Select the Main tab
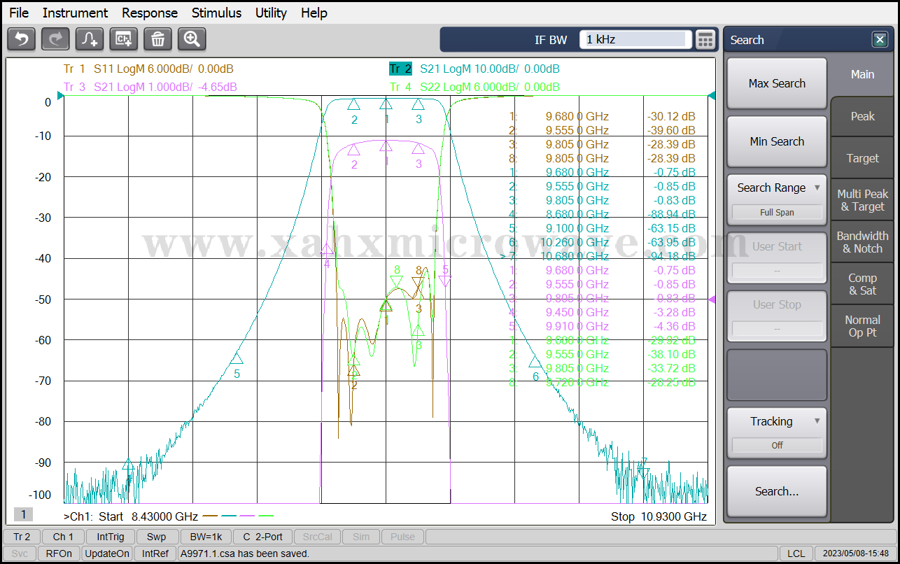The image size is (900, 564). (x=862, y=74)
